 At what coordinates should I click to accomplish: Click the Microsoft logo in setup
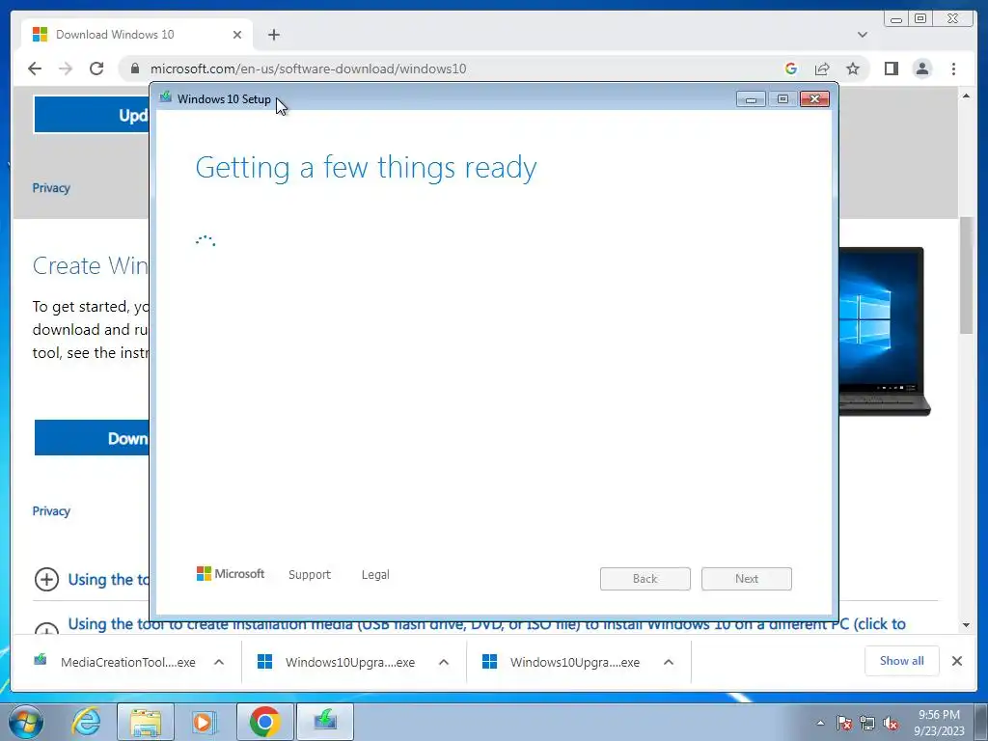[231, 573]
